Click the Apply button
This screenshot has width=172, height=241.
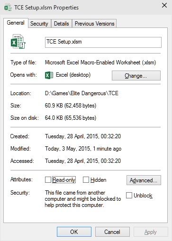(x=151, y=232)
